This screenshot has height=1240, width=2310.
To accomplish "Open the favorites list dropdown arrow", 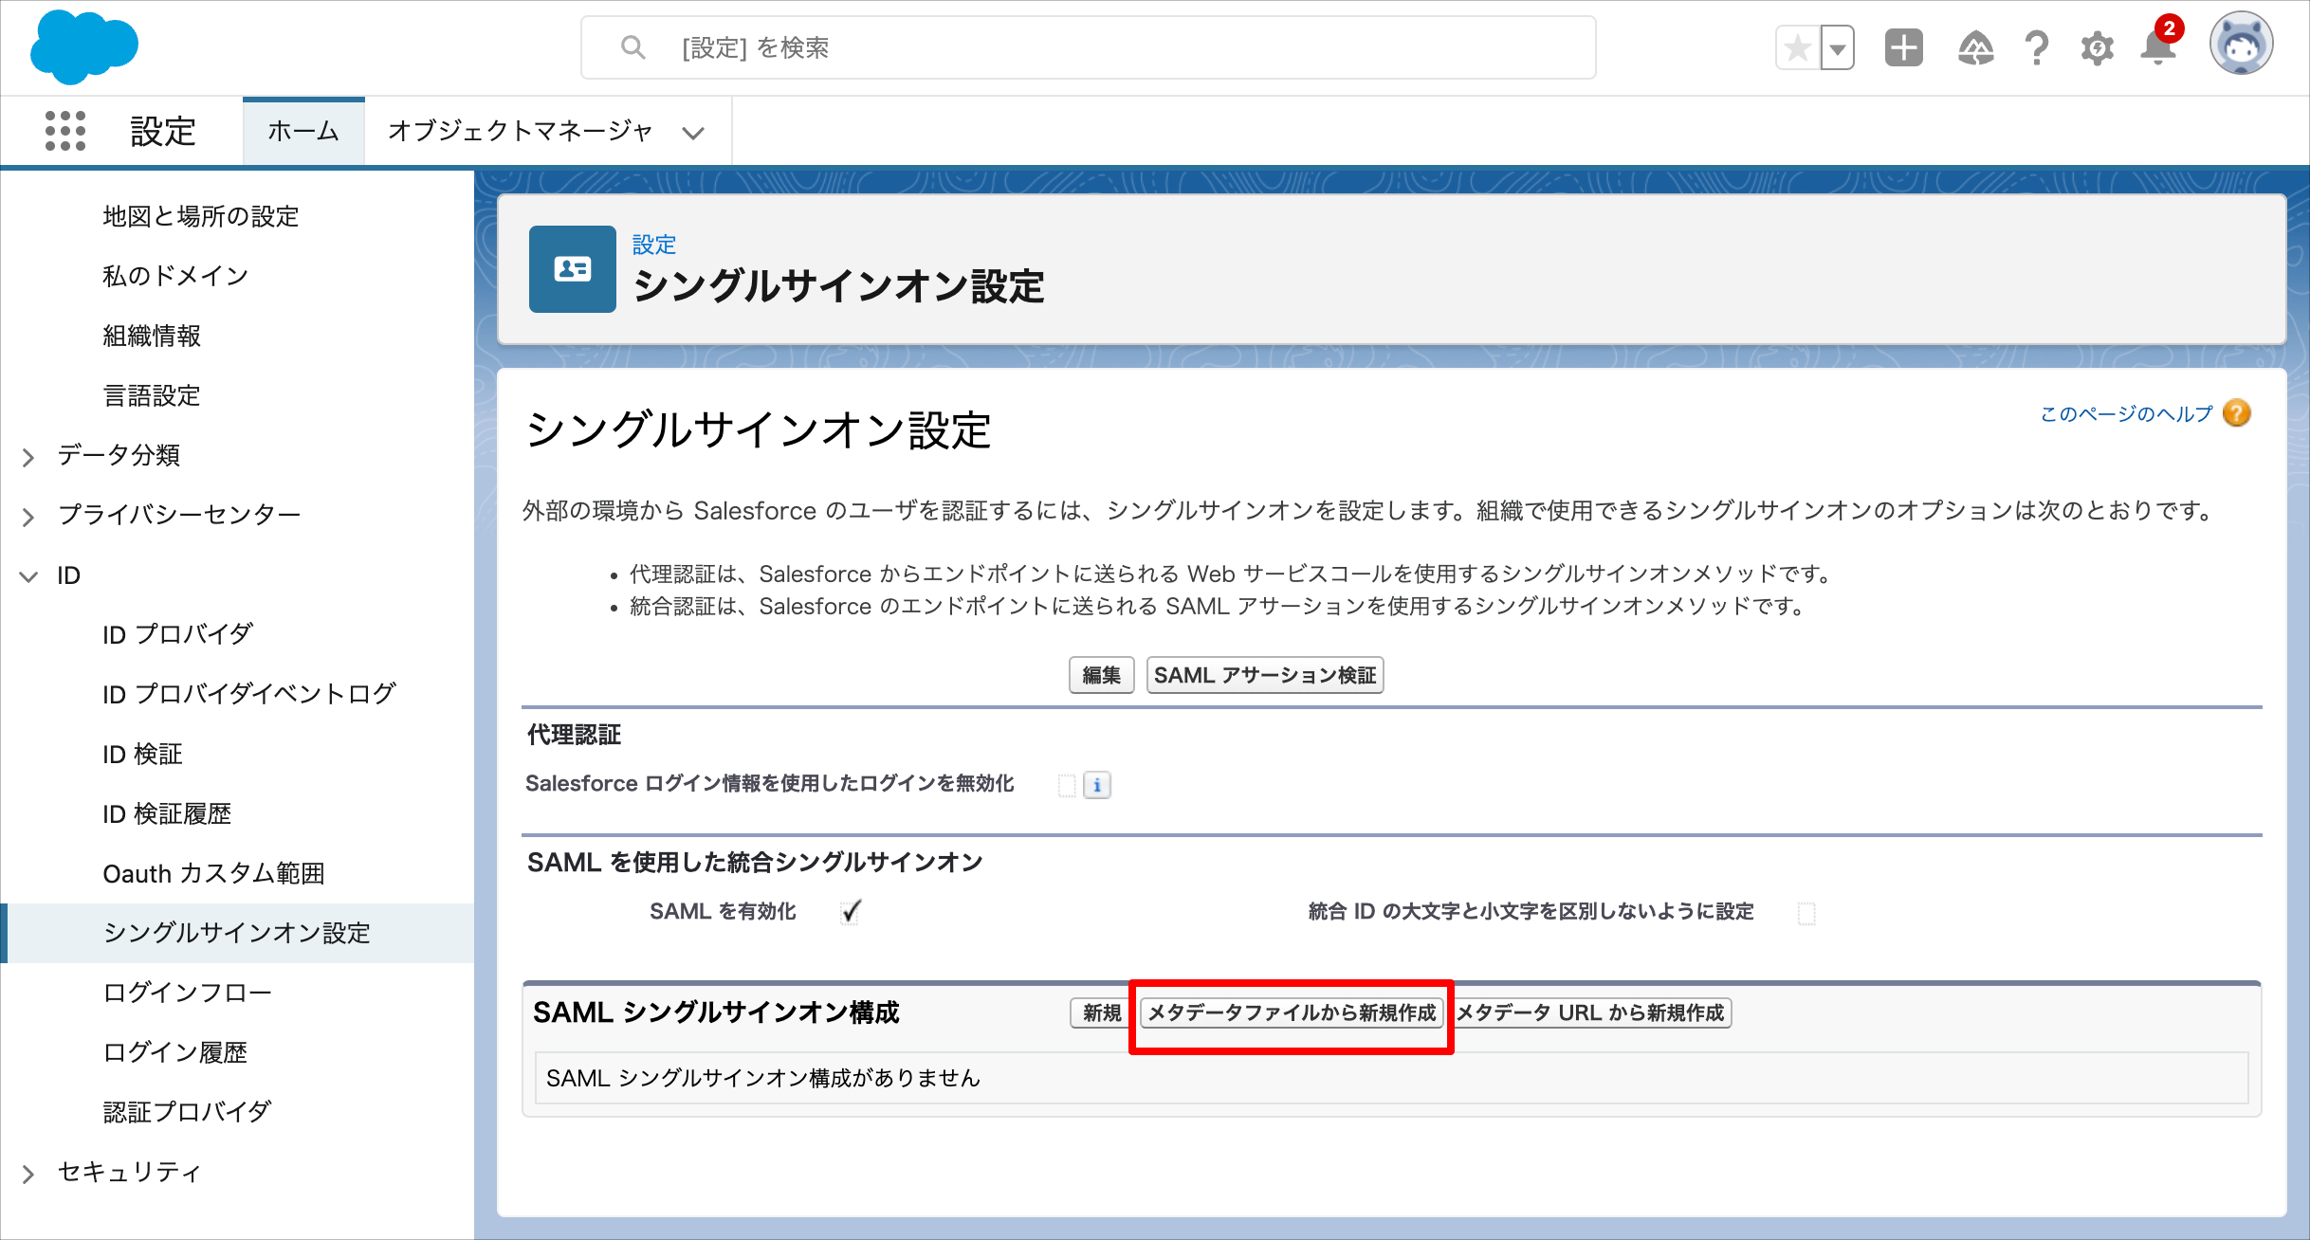I will (1838, 47).
